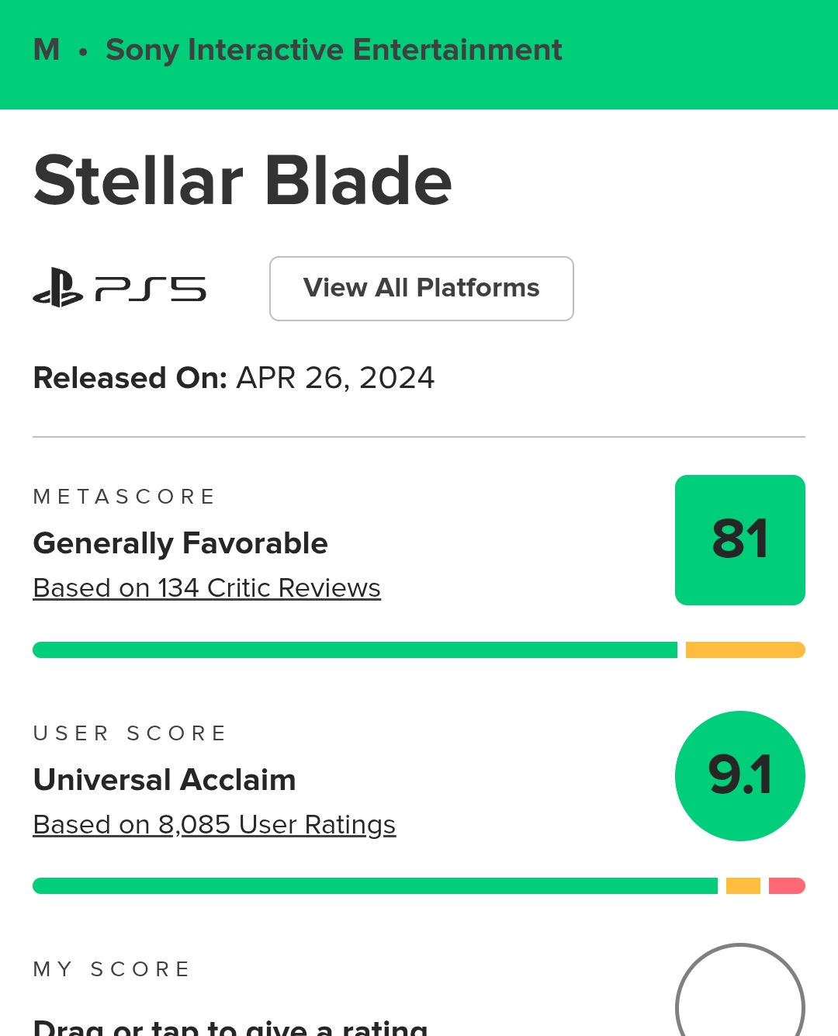Click the circular 9.1 user score badge
The width and height of the screenshot is (838, 1036).
pos(739,775)
